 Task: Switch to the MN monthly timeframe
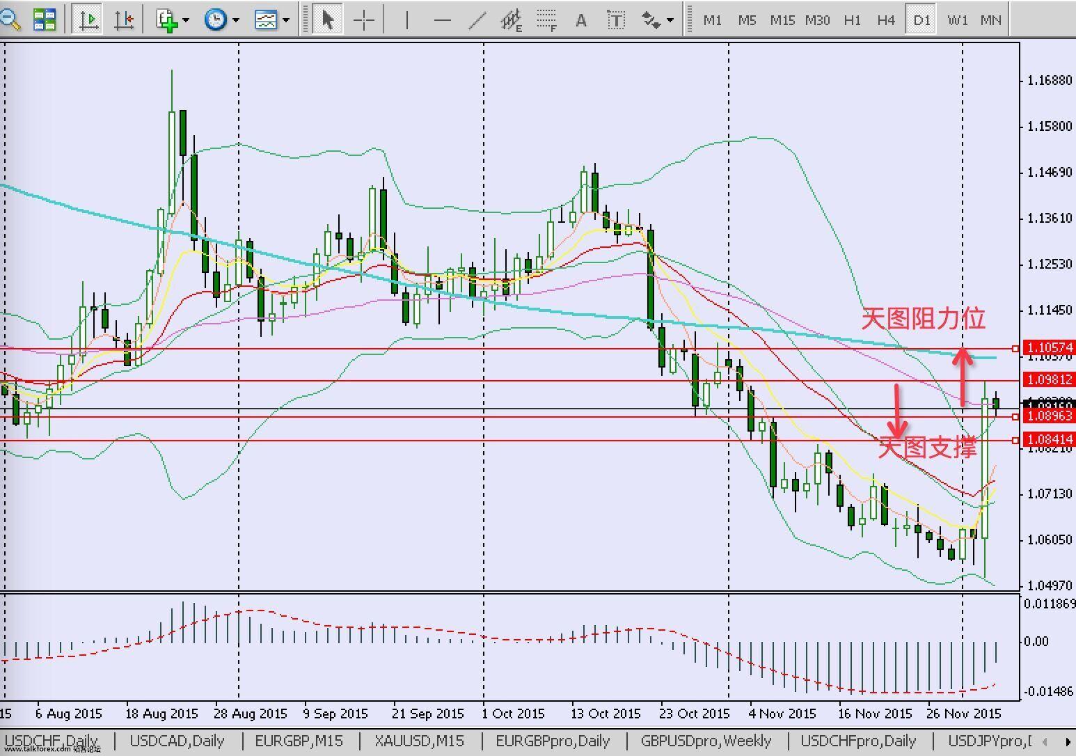point(991,20)
